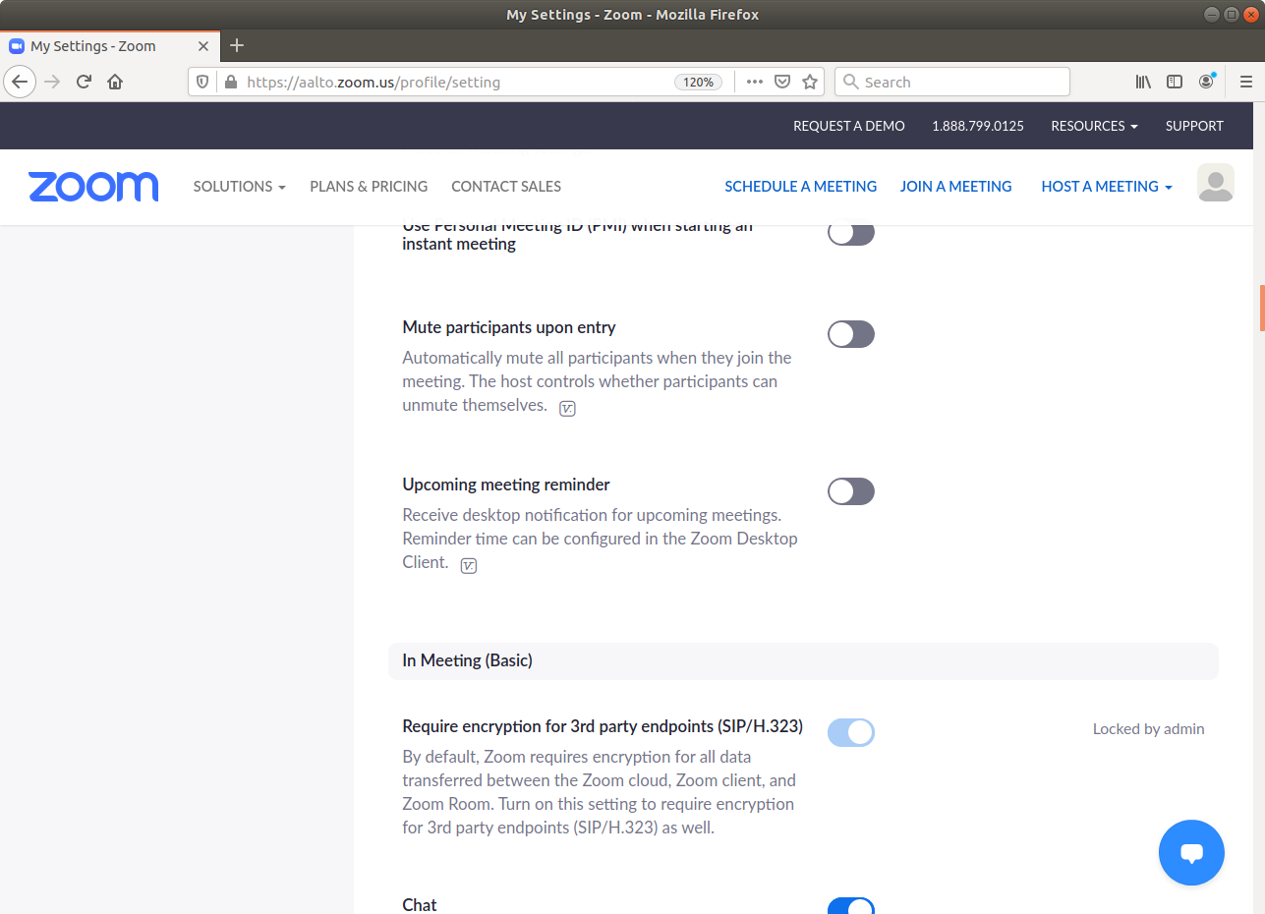Click version info icon under Mute participants
1265x914 pixels.
click(x=567, y=408)
